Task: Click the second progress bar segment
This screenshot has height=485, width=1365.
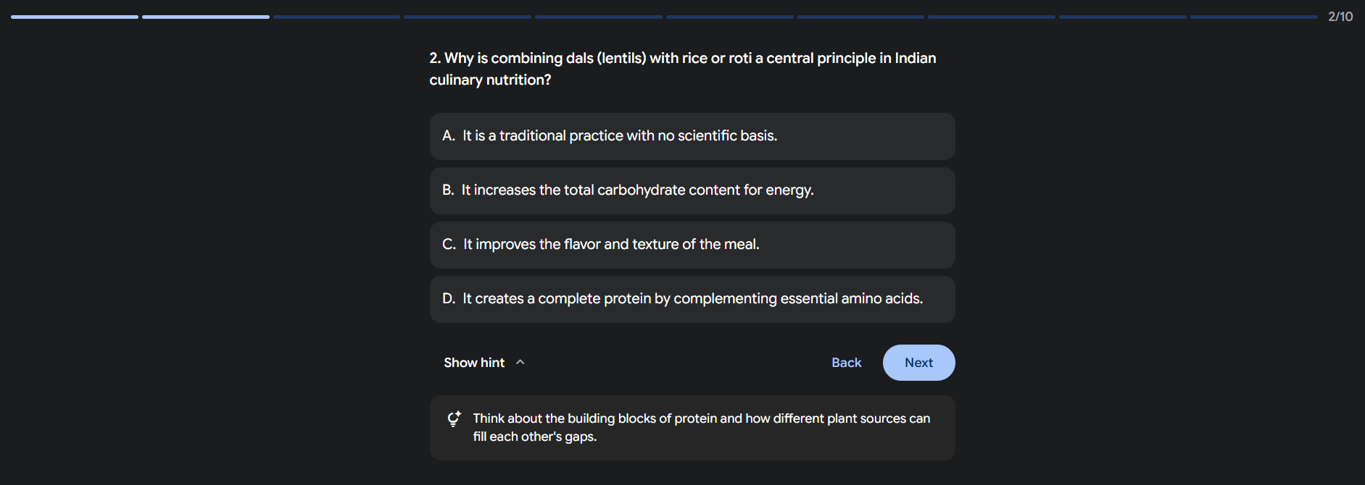Action: tap(205, 16)
